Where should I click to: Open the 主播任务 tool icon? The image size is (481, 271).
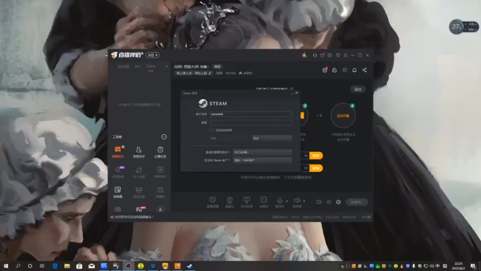tap(160, 152)
